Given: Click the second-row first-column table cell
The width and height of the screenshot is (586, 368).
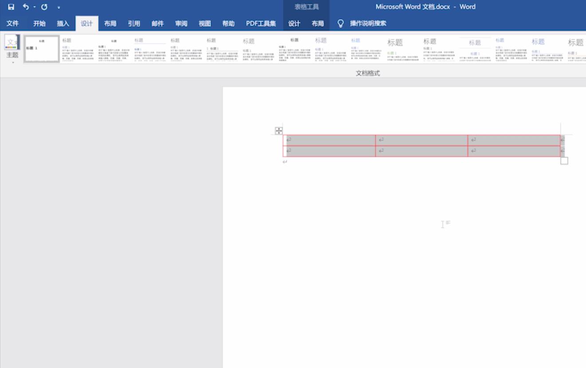Looking at the screenshot, I should (x=329, y=151).
